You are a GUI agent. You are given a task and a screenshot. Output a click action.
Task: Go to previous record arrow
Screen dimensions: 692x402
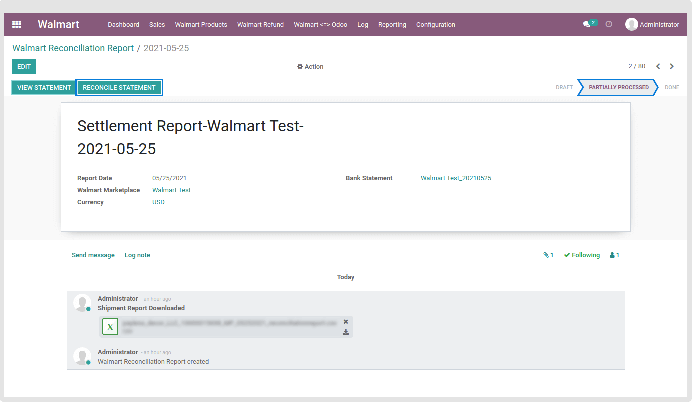[658, 66]
